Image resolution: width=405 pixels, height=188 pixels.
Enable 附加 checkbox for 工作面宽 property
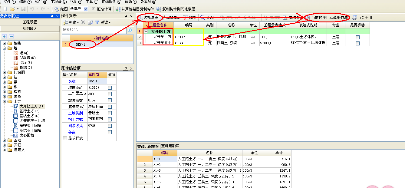pos(110,94)
